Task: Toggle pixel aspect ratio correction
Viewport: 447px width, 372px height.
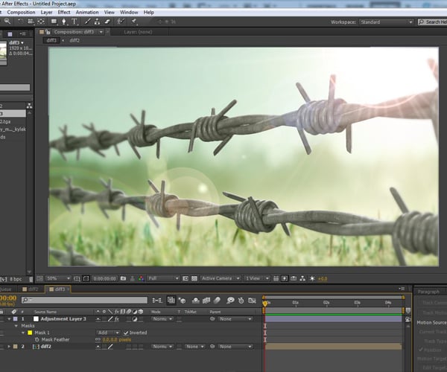Action: click(x=276, y=278)
